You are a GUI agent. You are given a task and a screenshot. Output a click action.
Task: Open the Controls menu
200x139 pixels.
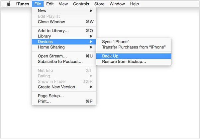(81, 4)
